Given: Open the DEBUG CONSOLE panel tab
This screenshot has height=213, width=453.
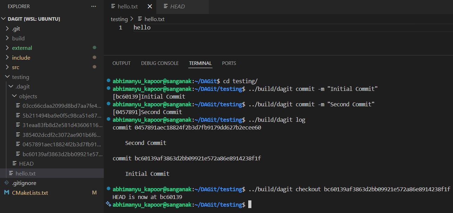Looking at the screenshot, I should (x=160, y=63).
